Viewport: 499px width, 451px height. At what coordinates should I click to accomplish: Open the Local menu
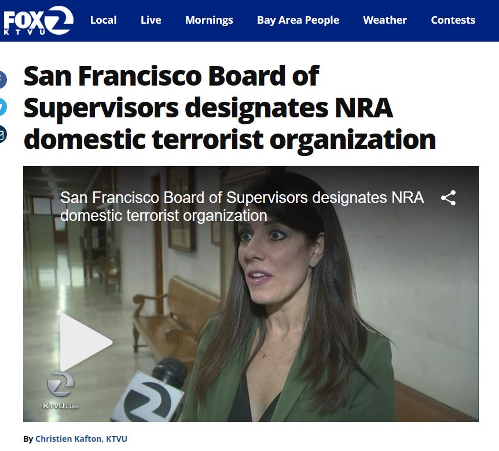(104, 20)
